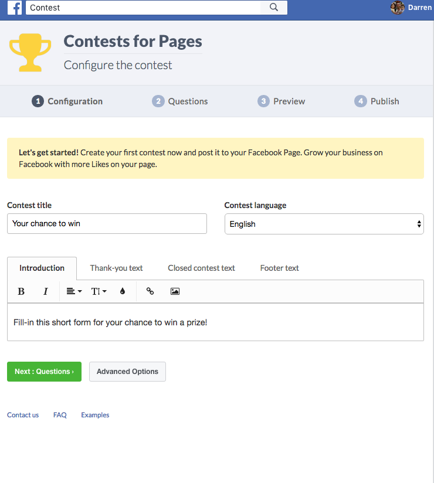Proceed with the Next : Questions button
The width and height of the screenshot is (434, 483).
[44, 372]
